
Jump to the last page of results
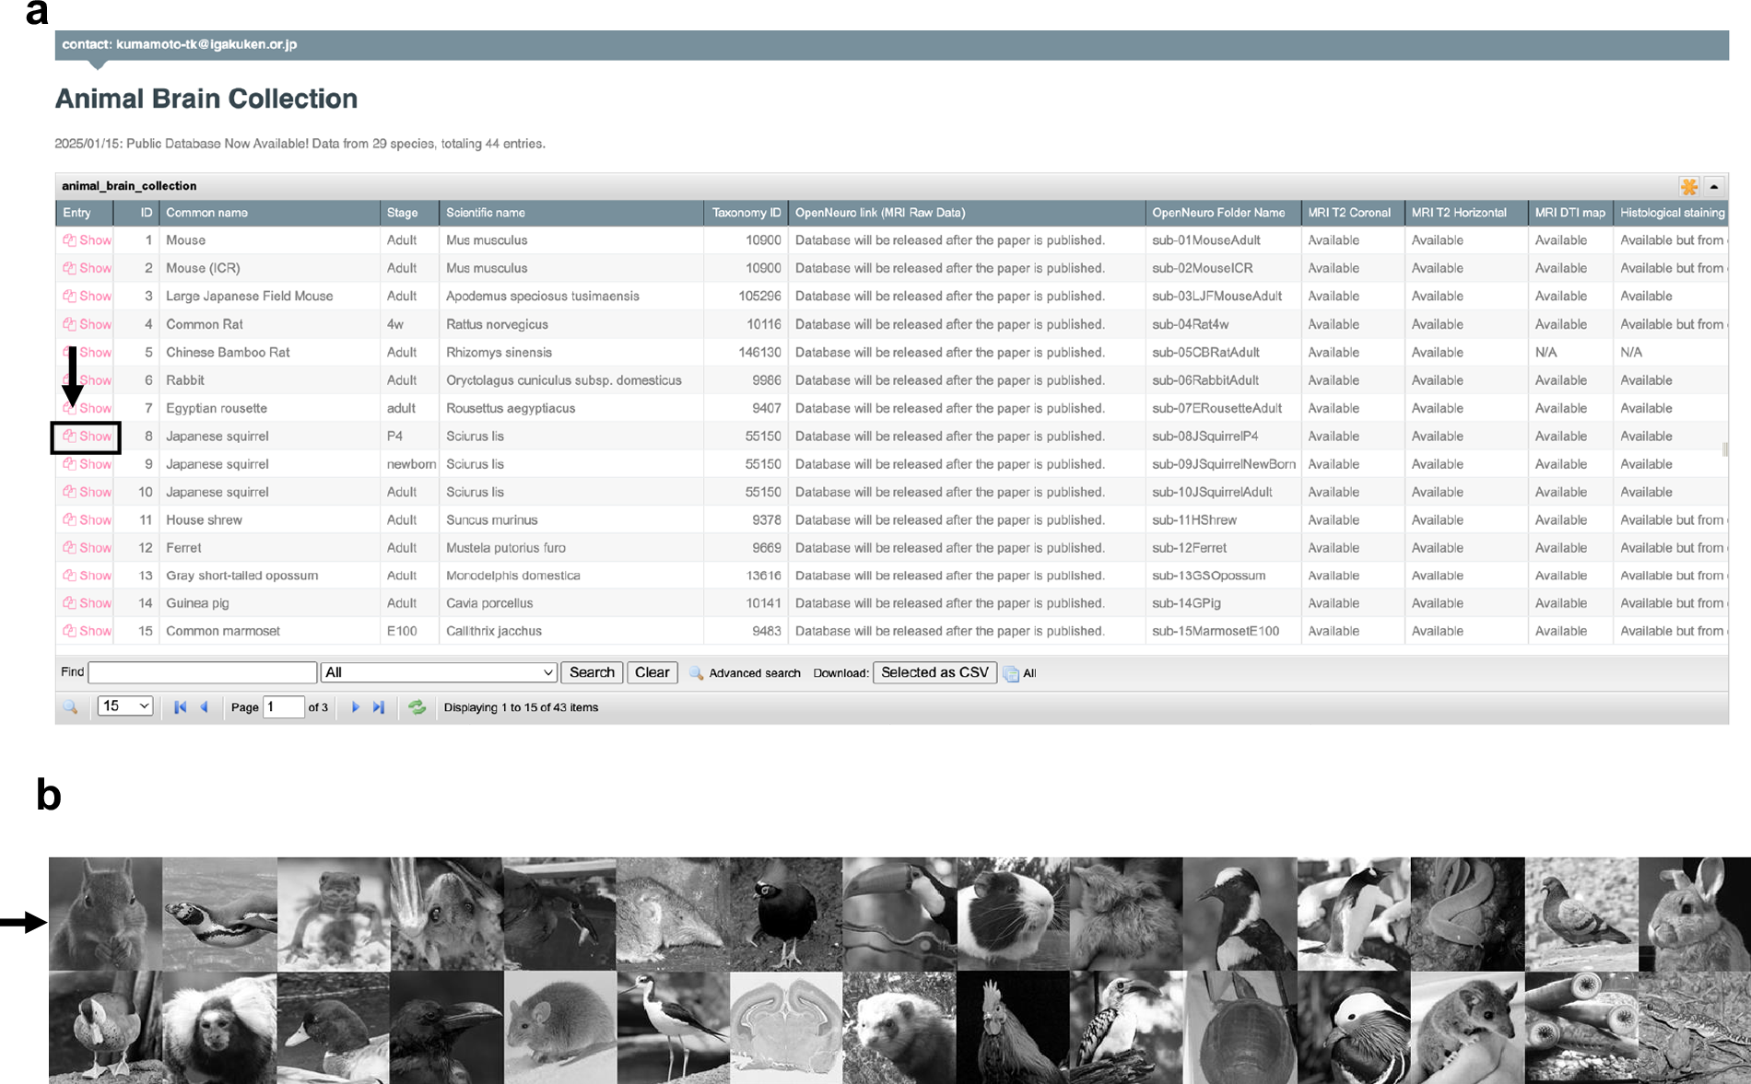379,707
